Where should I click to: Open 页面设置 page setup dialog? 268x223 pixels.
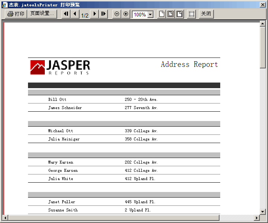(x=42, y=14)
